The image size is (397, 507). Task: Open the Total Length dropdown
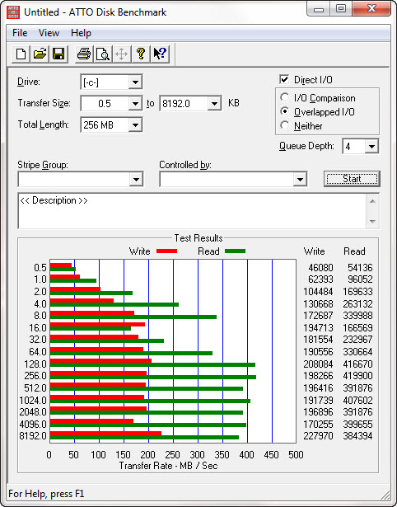pyautogui.click(x=135, y=124)
